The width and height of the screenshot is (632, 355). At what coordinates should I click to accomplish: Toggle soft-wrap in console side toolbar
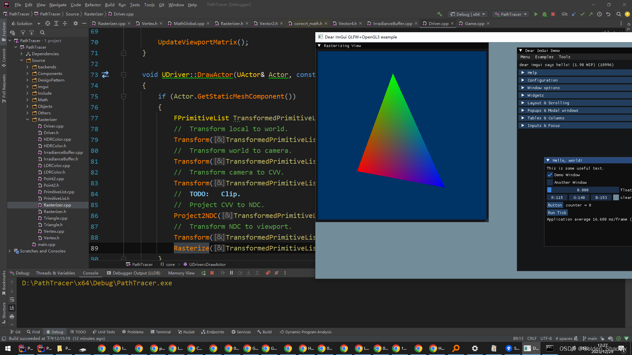point(12,299)
